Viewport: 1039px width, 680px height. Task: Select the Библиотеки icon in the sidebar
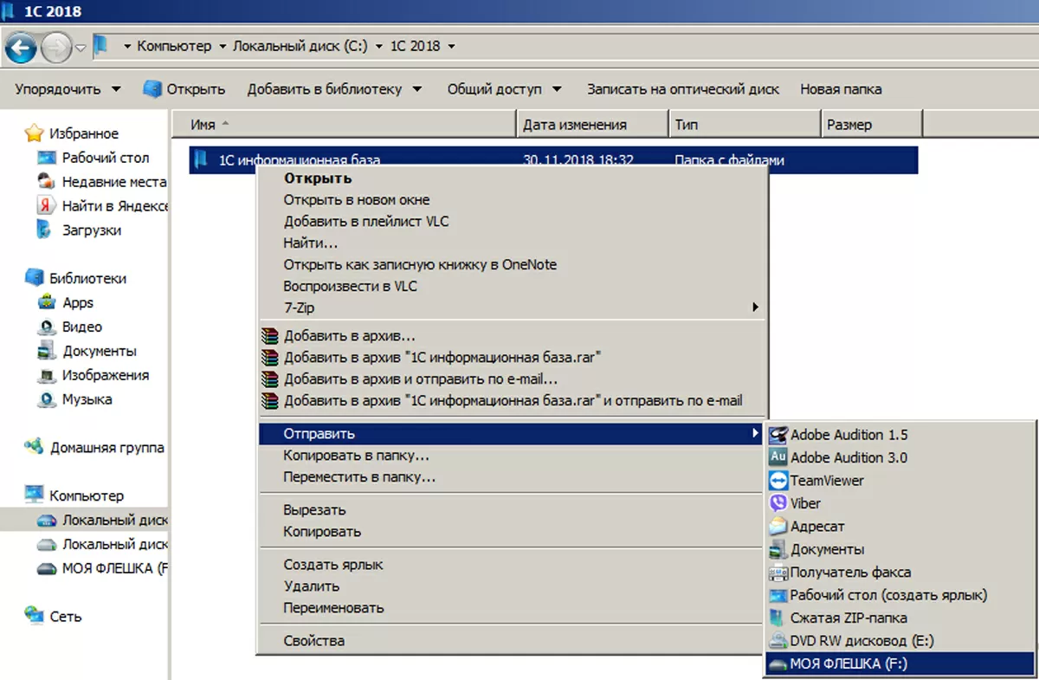34,278
